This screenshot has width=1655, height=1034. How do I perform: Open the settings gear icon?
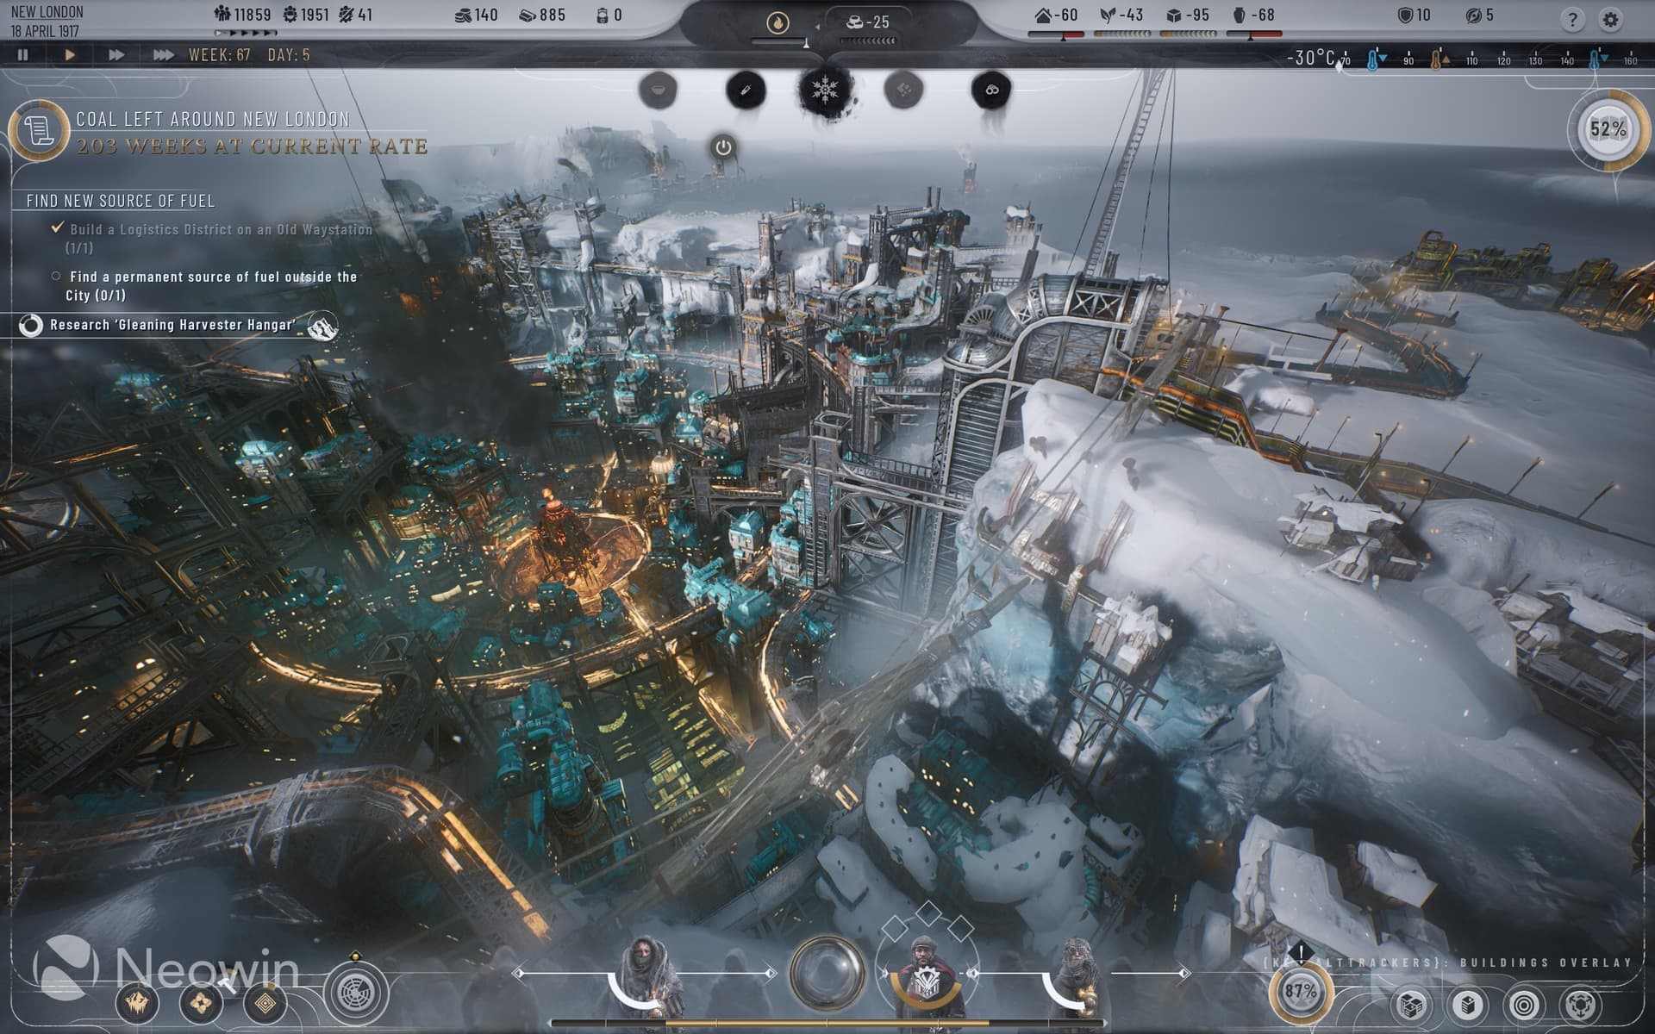coord(1610,19)
